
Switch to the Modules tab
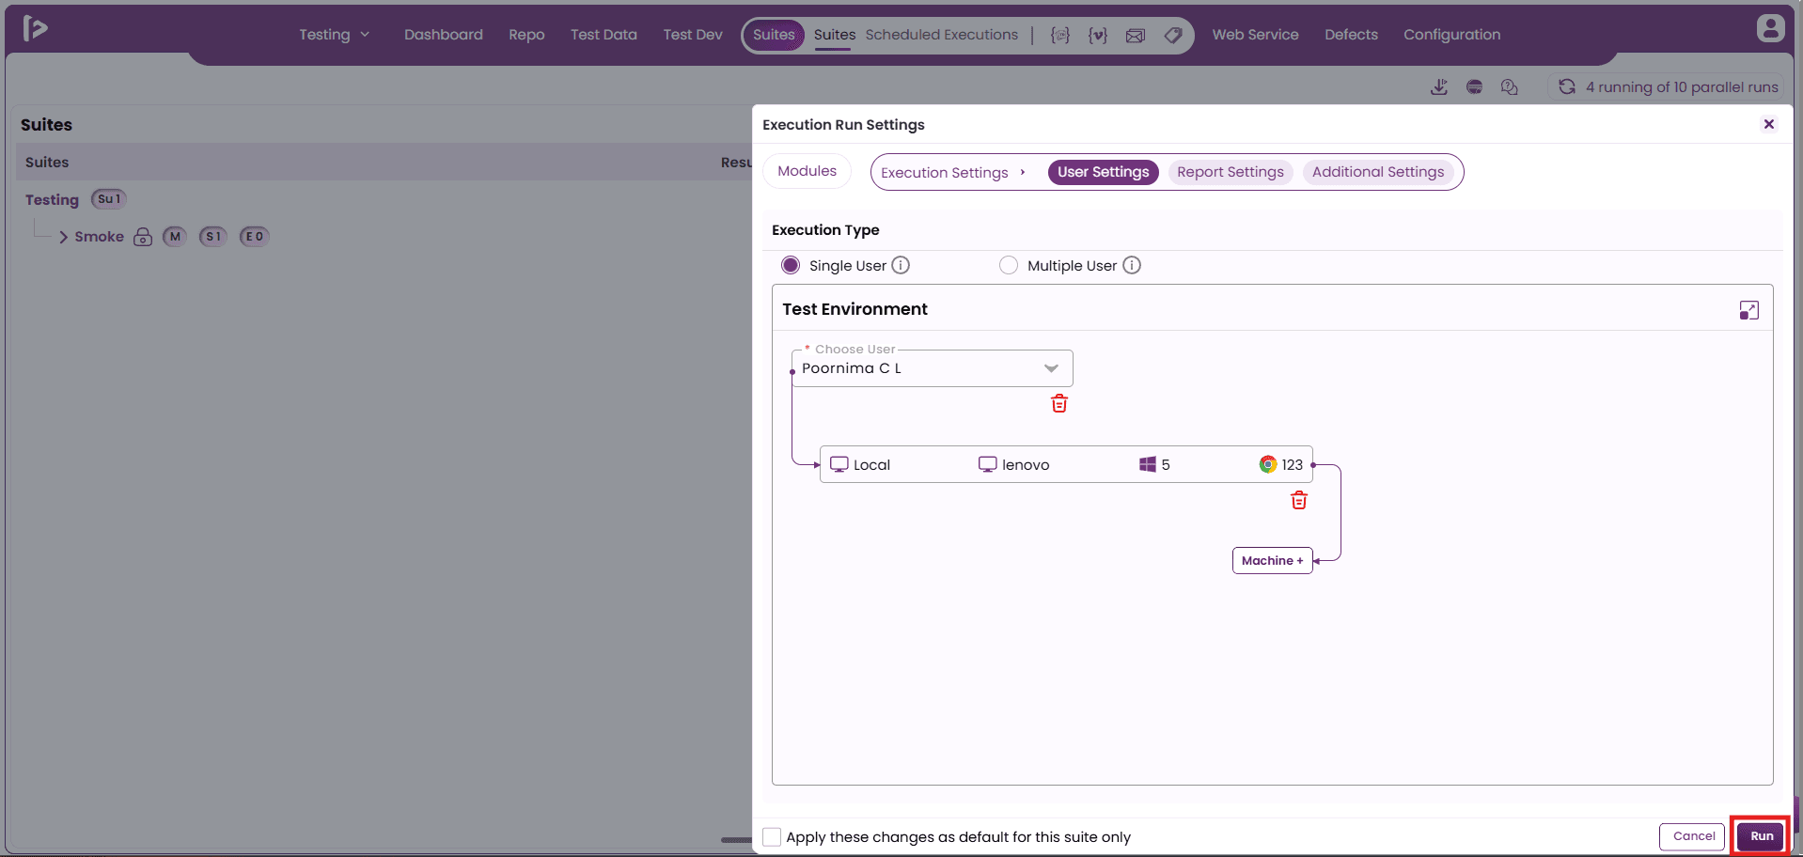pyautogui.click(x=807, y=171)
